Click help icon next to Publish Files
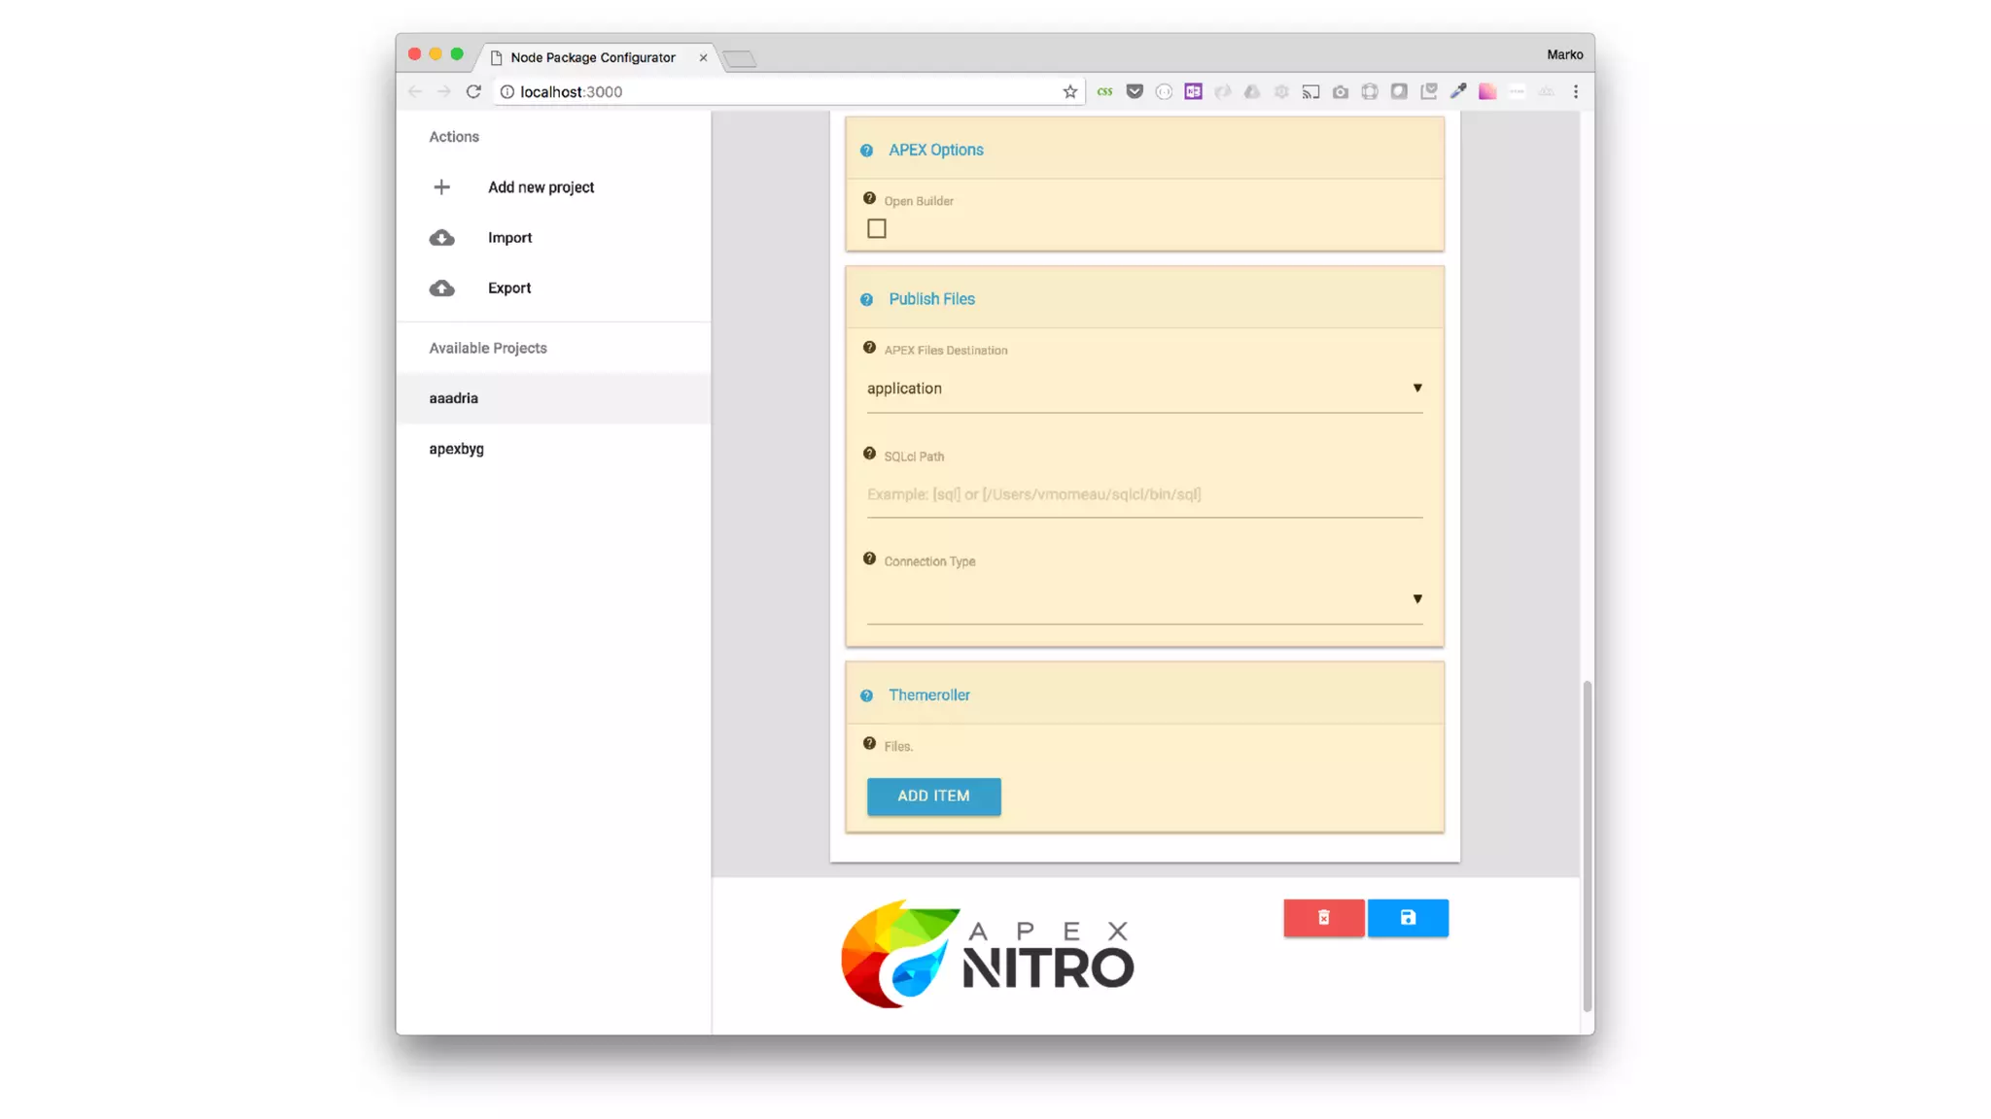 coord(866,300)
